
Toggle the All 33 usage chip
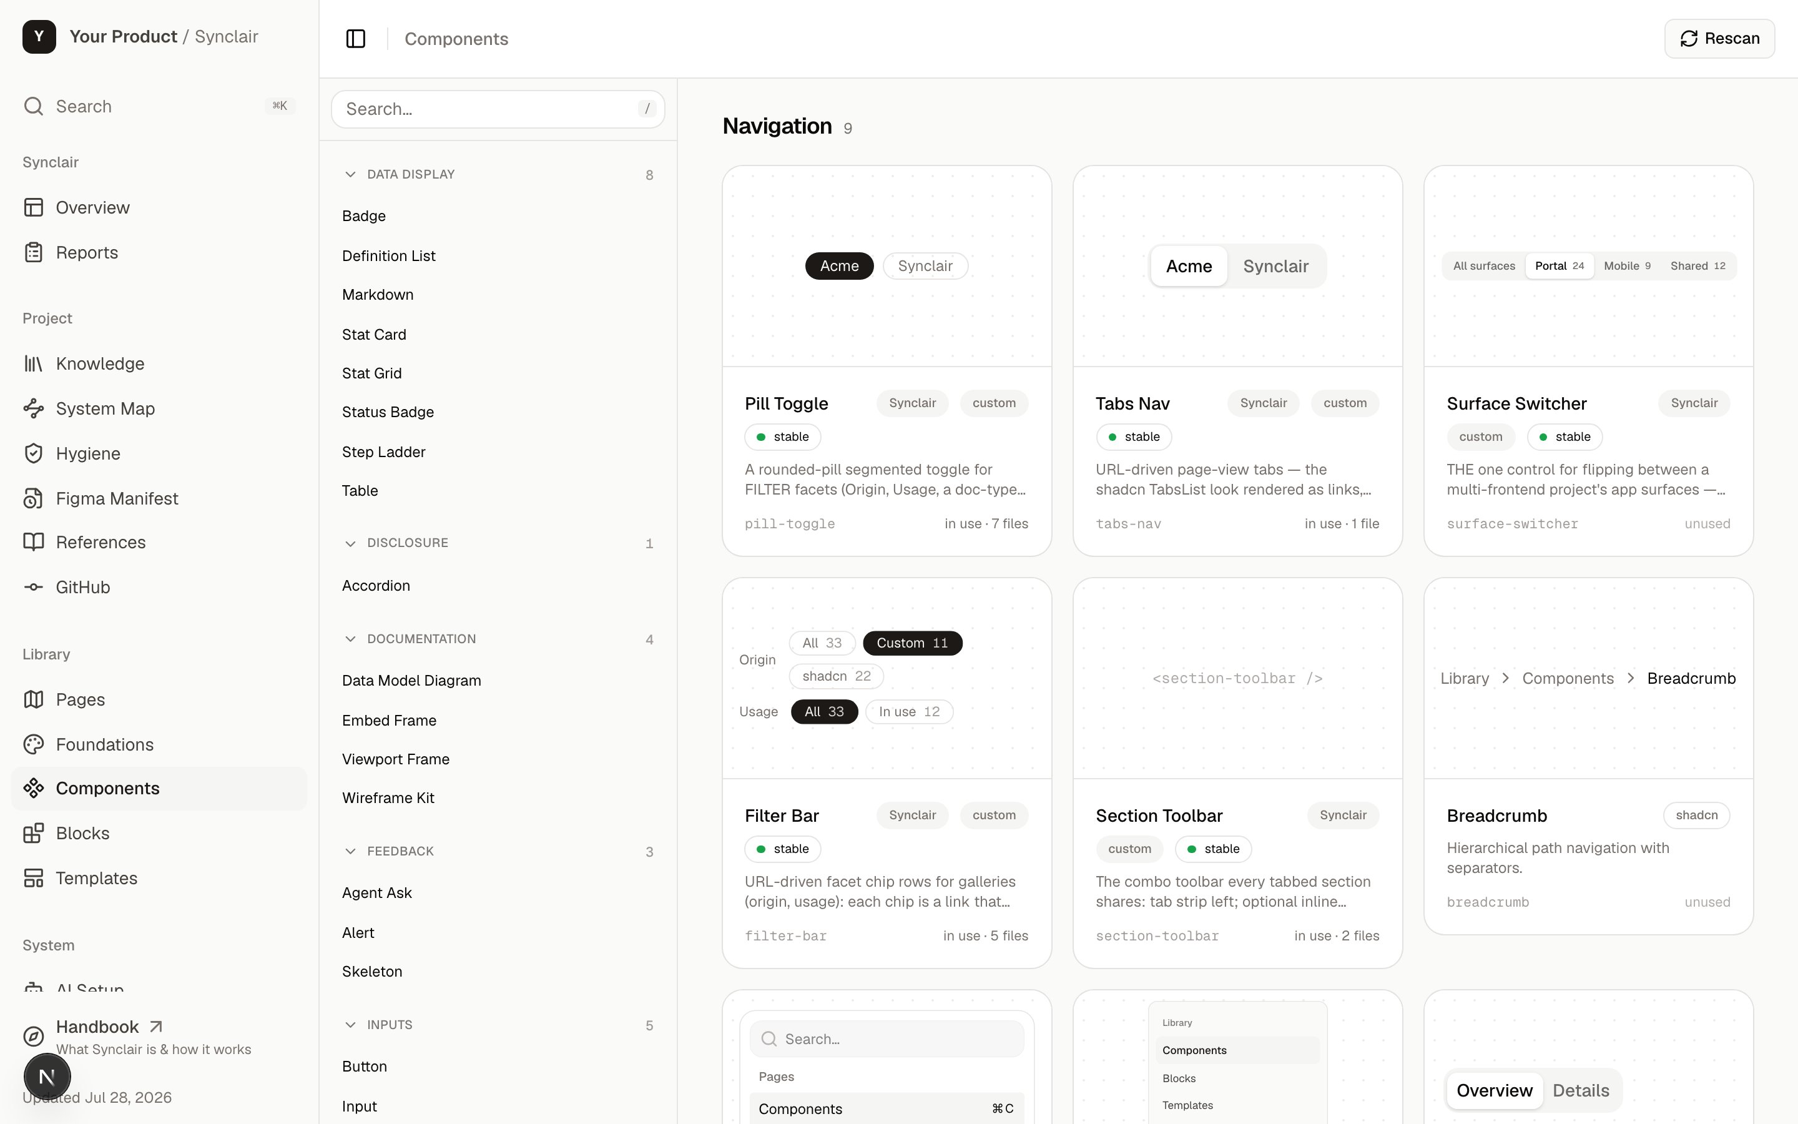pyautogui.click(x=824, y=711)
